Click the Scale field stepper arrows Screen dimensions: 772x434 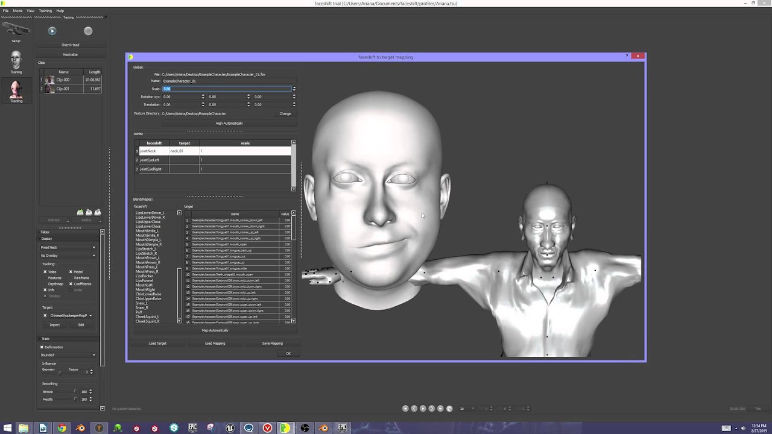click(294, 89)
